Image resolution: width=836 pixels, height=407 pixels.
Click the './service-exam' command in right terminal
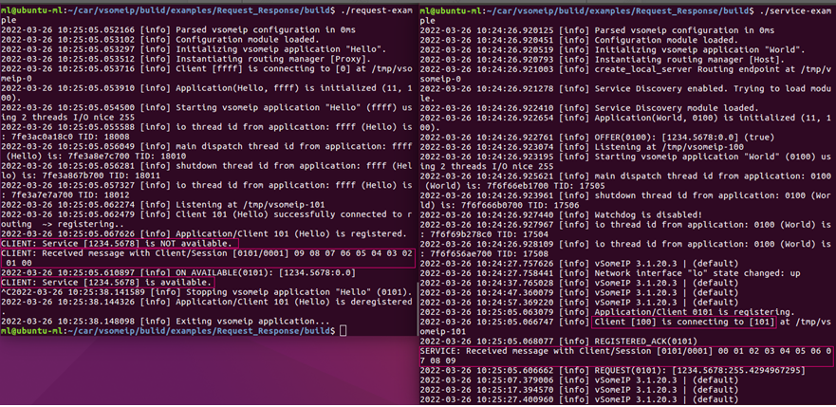pos(795,10)
